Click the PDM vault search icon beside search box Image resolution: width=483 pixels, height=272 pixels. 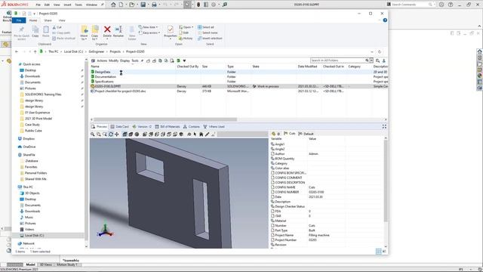coord(377,60)
